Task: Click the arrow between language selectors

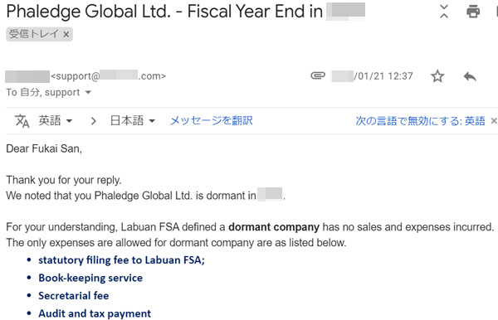Action: point(93,121)
